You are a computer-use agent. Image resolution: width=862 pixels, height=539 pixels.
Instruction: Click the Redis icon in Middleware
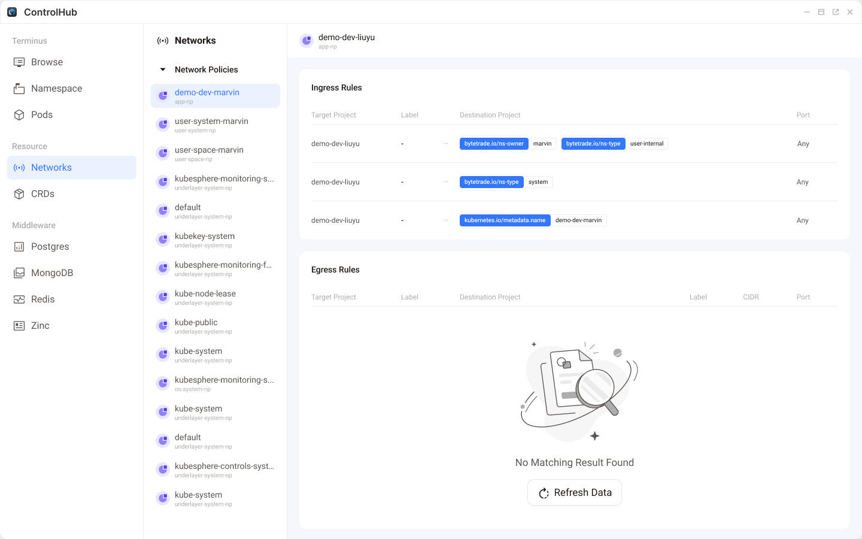19,299
